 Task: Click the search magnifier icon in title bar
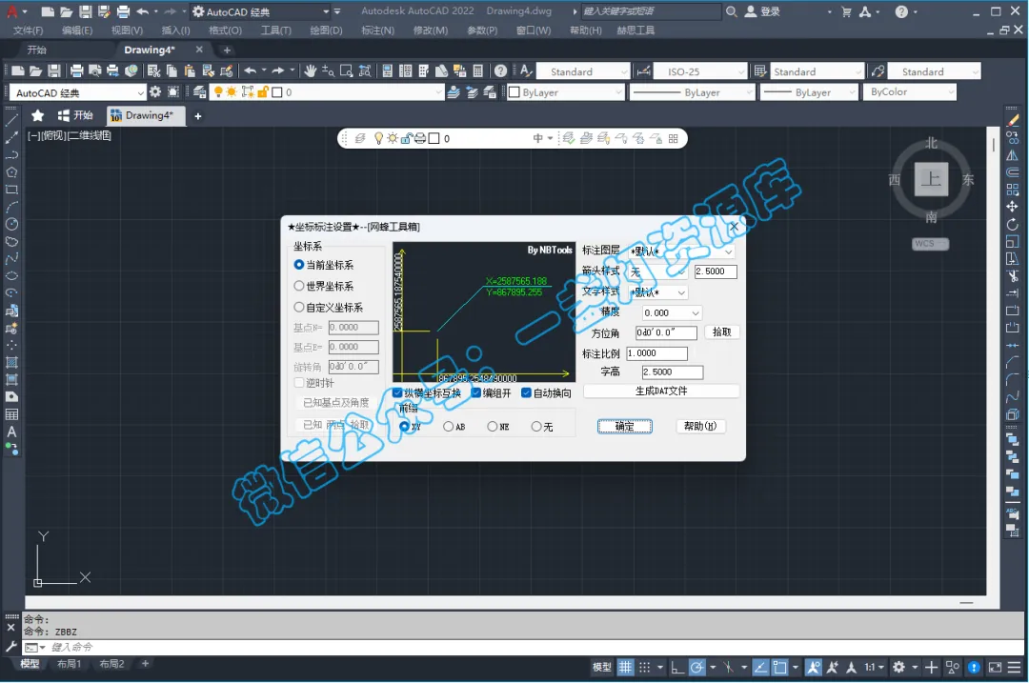click(731, 11)
